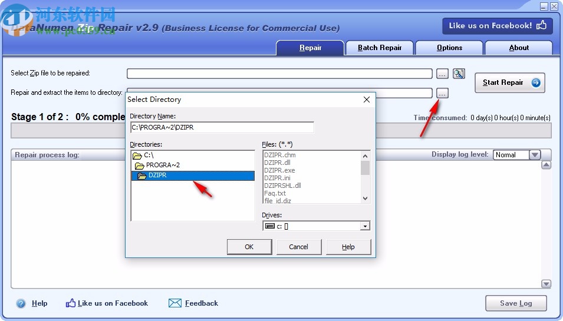Click the Files list scrollbar thumb
The width and height of the screenshot is (563, 321).
click(365, 168)
